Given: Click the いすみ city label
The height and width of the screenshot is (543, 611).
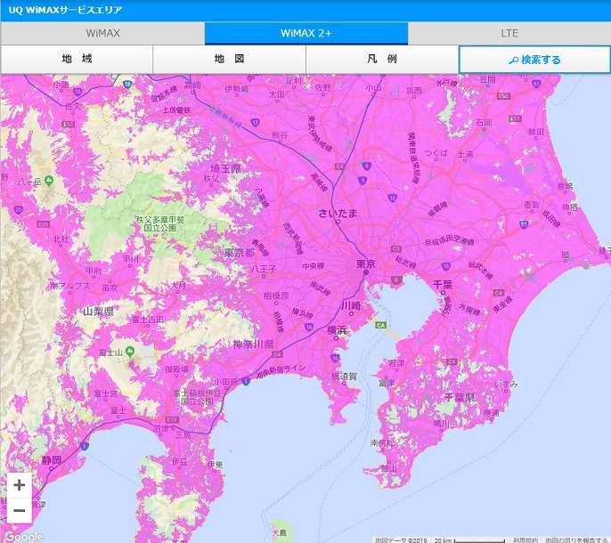Looking at the screenshot, I should [x=506, y=384].
